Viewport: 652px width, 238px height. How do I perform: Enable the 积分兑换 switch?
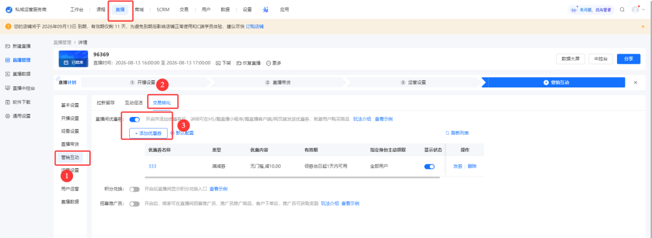point(134,189)
